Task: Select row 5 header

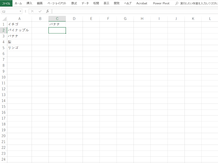Action: click(x=4, y=48)
